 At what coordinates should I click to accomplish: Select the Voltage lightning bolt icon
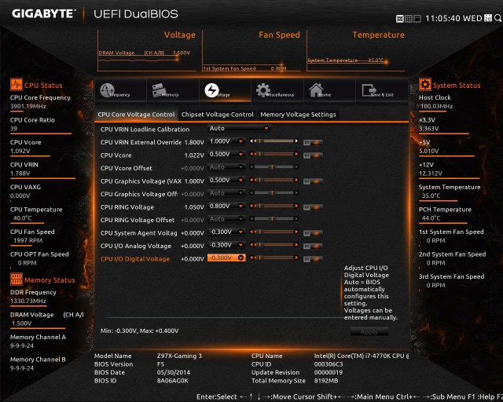[x=211, y=90]
